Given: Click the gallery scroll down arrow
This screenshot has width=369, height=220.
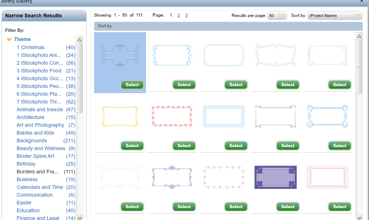Looking at the screenshot, I should (x=359, y=218).
